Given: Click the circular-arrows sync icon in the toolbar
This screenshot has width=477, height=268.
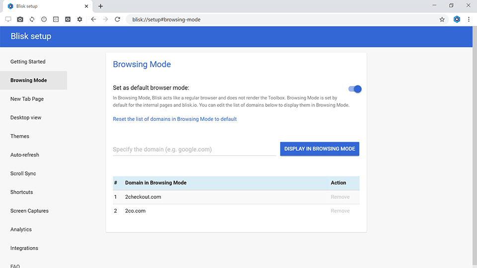Looking at the screenshot, I should pyautogui.click(x=32, y=19).
